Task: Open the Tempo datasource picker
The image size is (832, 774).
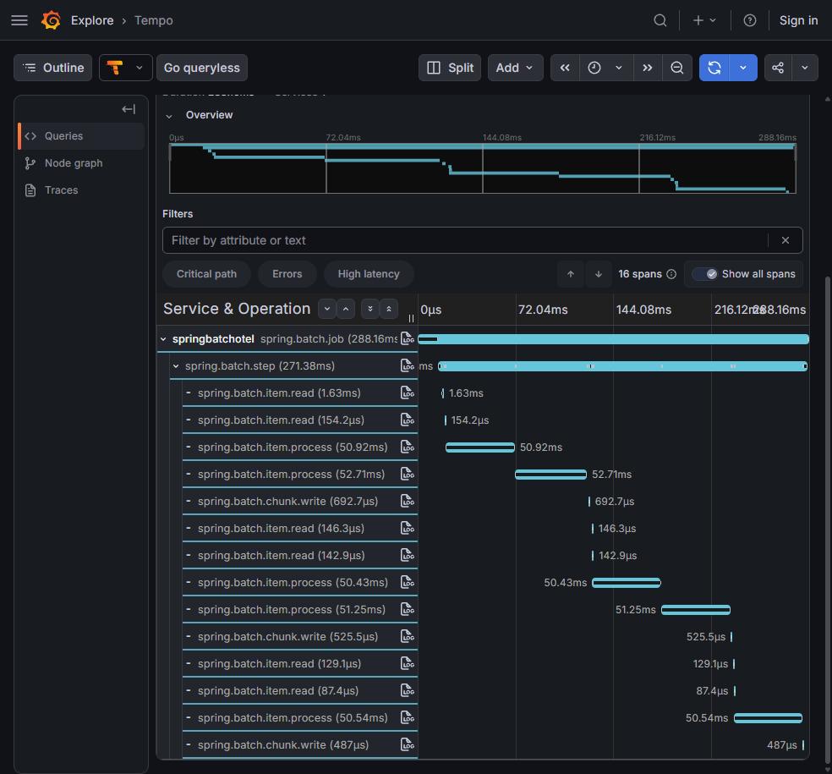Action: tap(126, 68)
